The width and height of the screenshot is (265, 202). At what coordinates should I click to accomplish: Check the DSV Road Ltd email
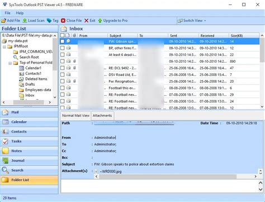coord(63,74)
